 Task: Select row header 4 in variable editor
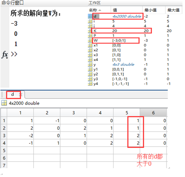click(x=4, y=143)
